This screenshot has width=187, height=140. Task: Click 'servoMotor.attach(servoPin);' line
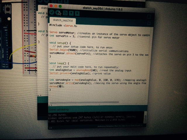coord(99,54)
